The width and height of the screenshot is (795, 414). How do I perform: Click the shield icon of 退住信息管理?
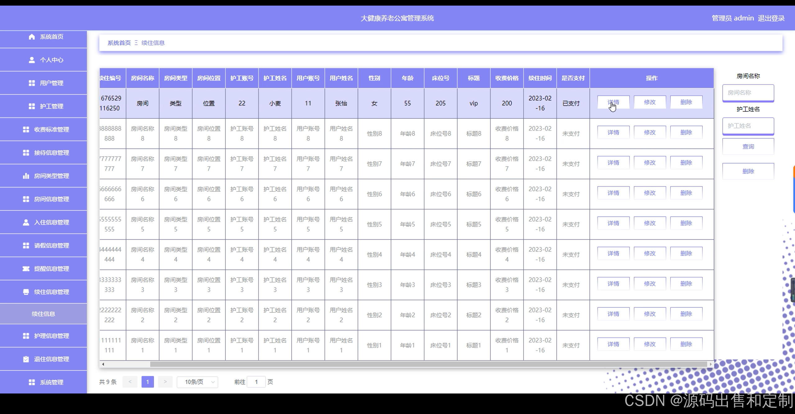pyautogui.click(x=26, y=359)
